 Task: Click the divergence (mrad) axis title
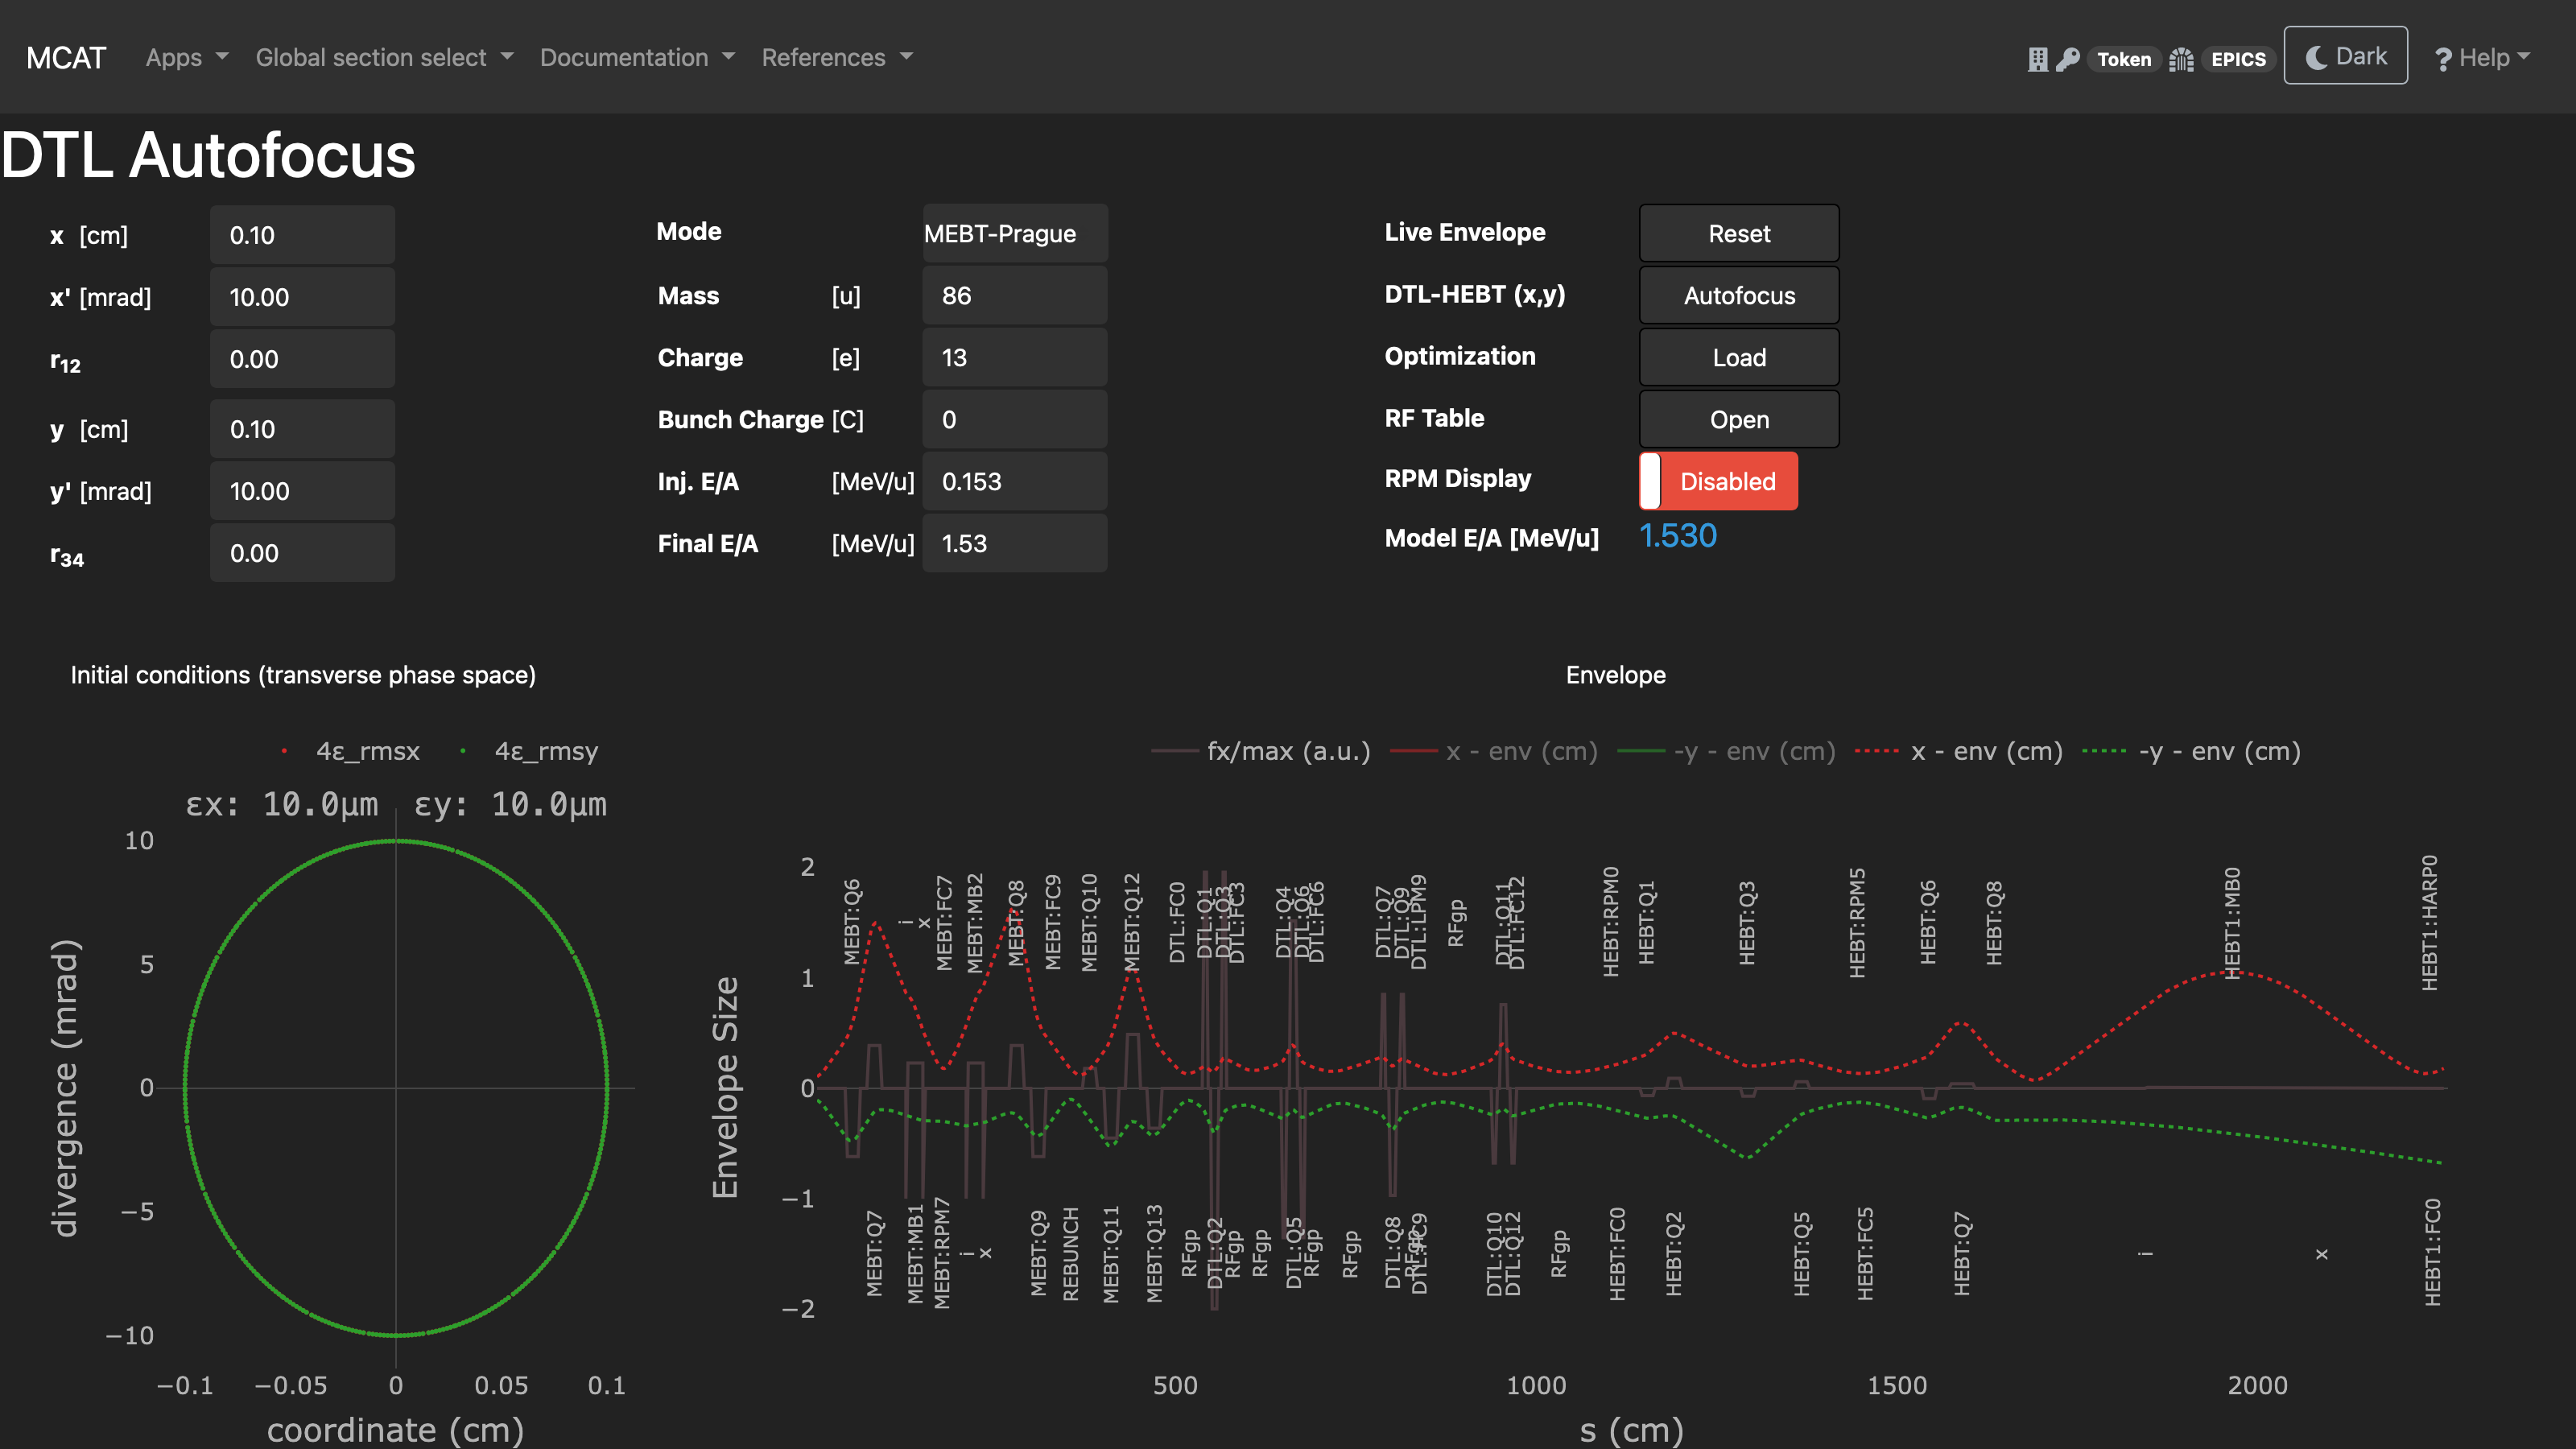pyautogui.click(x=65, y=1088)
